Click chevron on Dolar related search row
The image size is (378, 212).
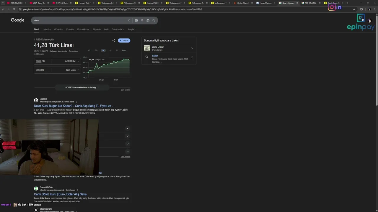[192, 57]
